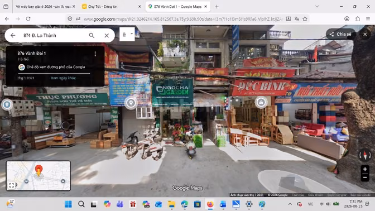The height and width of the screenshot is (211, 375).
Task: Open the Xem ngày khác link
Action: click(x=63, y=78)
